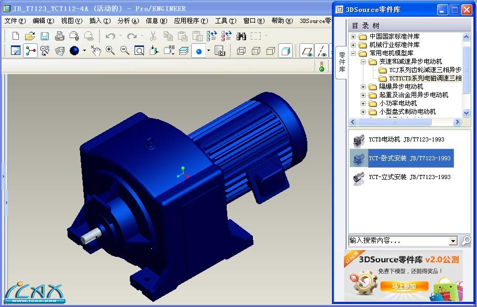477x307 pixels.
Task: Cut selection with the scissors icon
Action: coord(153,36)
